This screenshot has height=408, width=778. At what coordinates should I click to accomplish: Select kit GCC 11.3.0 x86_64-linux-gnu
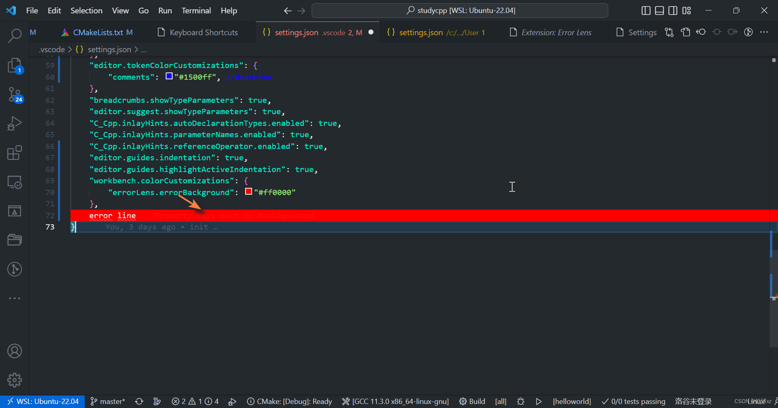(395, 402)
